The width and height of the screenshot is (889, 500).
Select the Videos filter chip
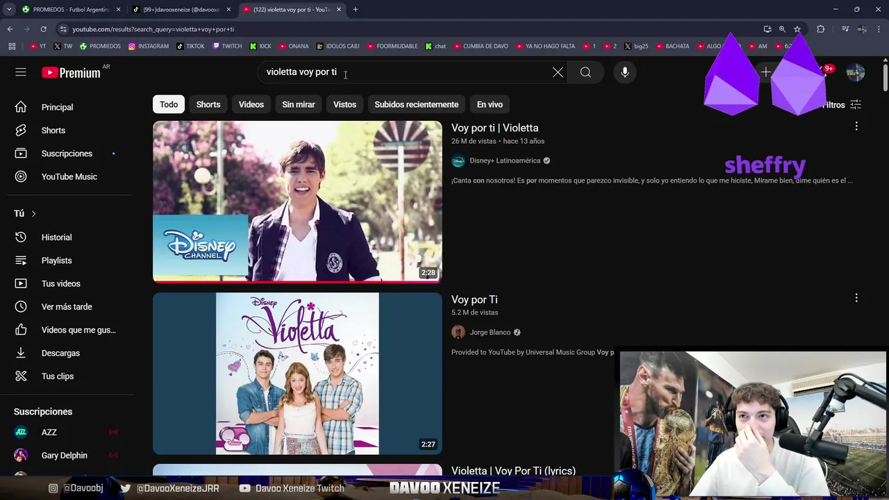(251, 104)
